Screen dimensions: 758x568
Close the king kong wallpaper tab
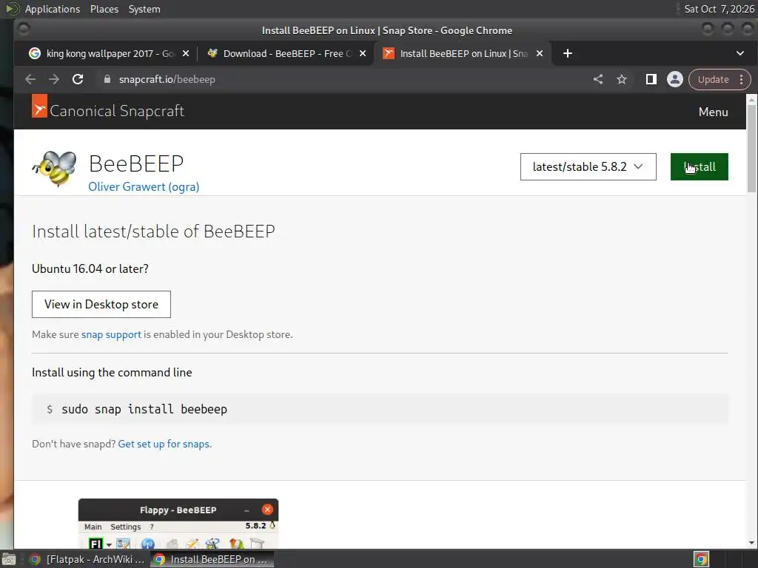click(x=186, y=53)
